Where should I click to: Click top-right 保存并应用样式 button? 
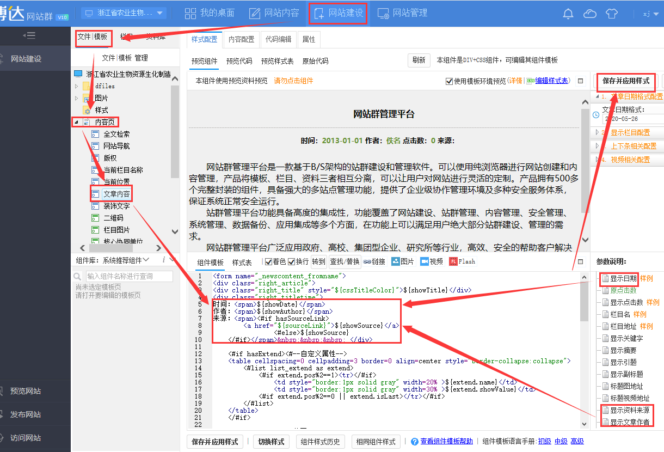click(x=626, y=81)
